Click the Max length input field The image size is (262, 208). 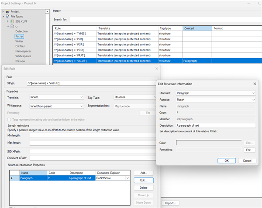[93, 143]
